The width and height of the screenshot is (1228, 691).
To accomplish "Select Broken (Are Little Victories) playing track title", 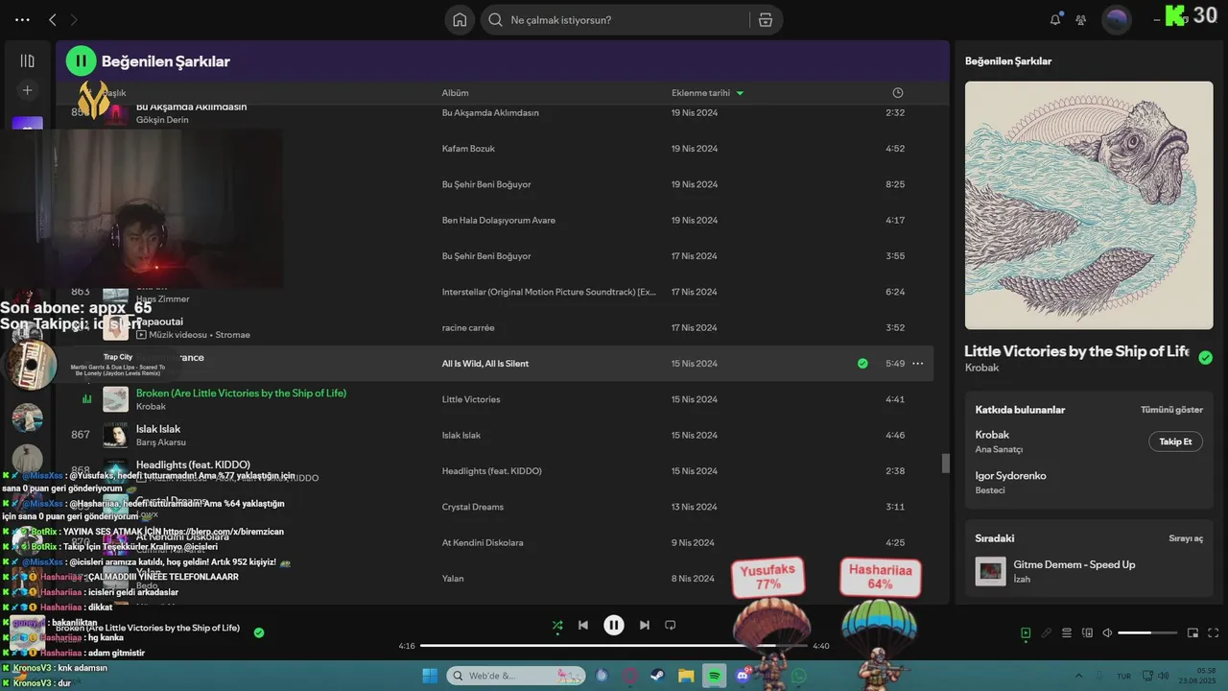I will click(241, 393).
